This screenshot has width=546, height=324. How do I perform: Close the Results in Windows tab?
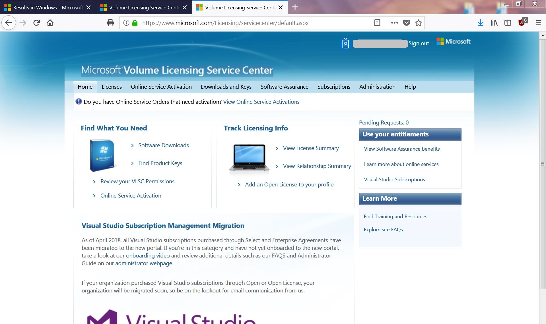[x=88, y=7]
